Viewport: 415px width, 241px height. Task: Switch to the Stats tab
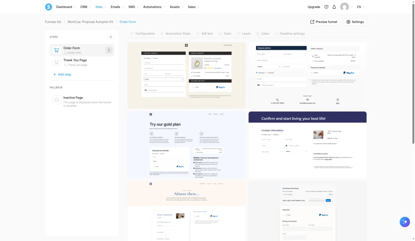tap(225, 34)
